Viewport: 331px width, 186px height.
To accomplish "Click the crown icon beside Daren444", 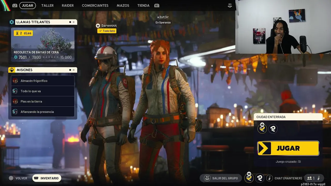I will click(98, 26).
